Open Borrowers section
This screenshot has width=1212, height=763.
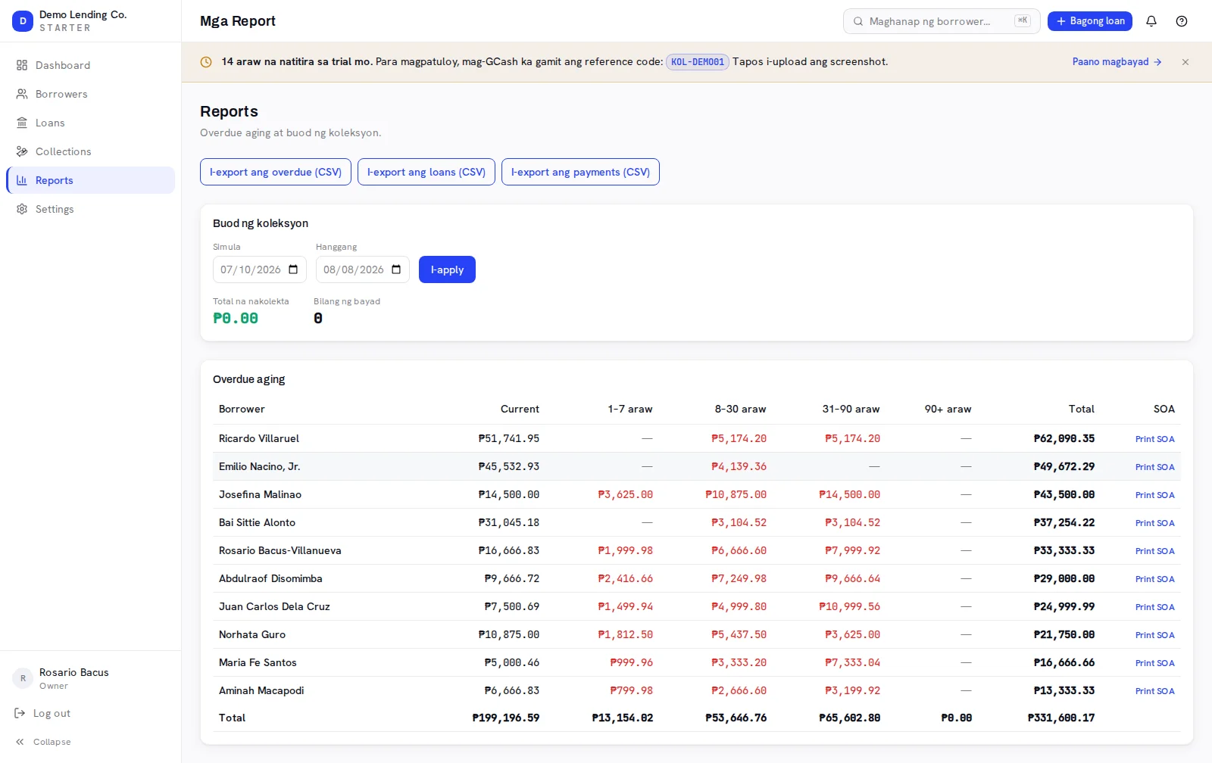[90, 94]
